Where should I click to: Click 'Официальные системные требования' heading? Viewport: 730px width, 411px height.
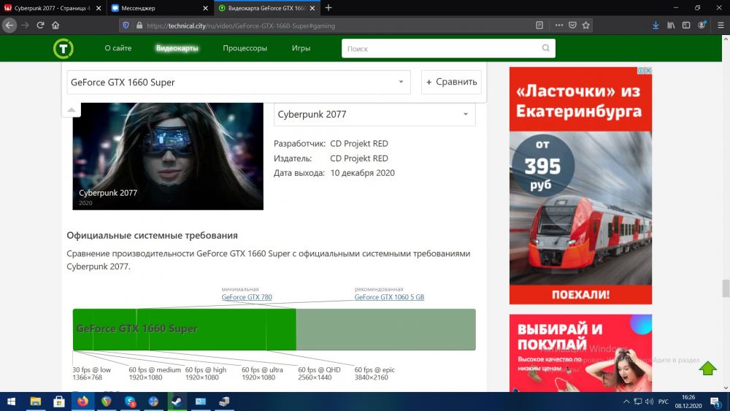click(x=153, y=236)
